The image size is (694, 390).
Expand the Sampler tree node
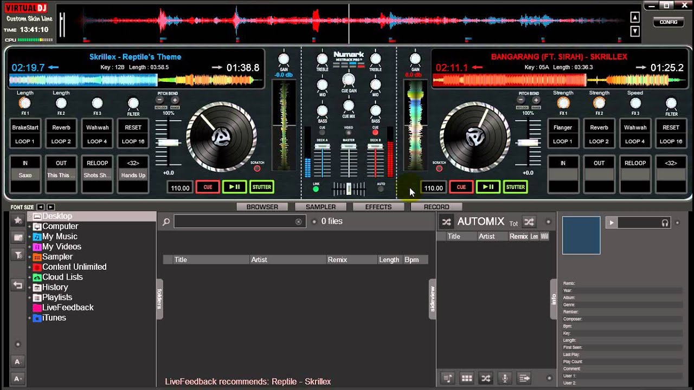click(30, 257)
